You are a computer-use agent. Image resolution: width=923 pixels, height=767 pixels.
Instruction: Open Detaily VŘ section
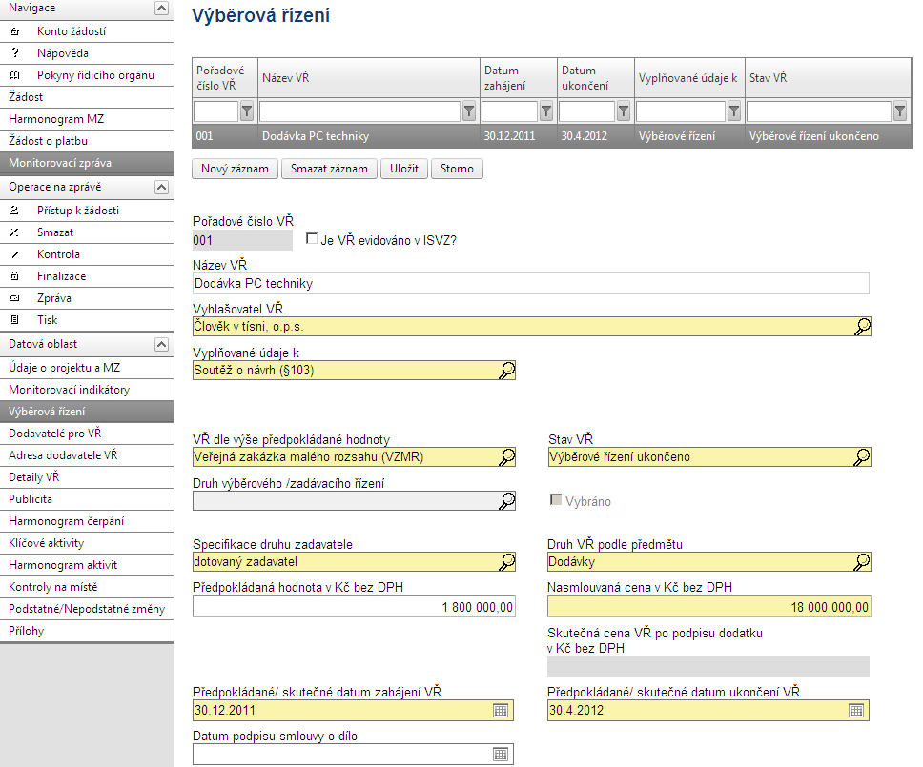pos(87,477)
